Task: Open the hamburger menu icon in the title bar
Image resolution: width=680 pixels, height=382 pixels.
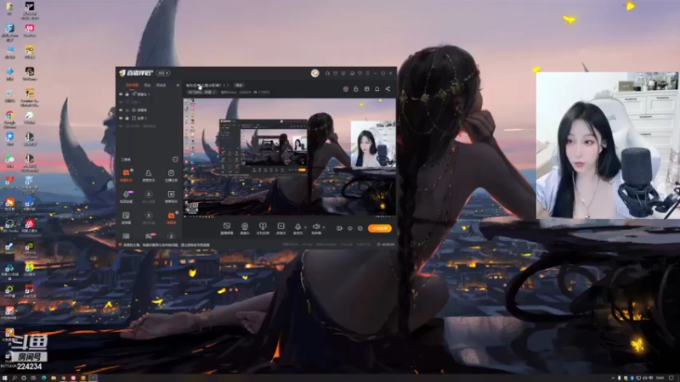Action: (x=367, y=73)
